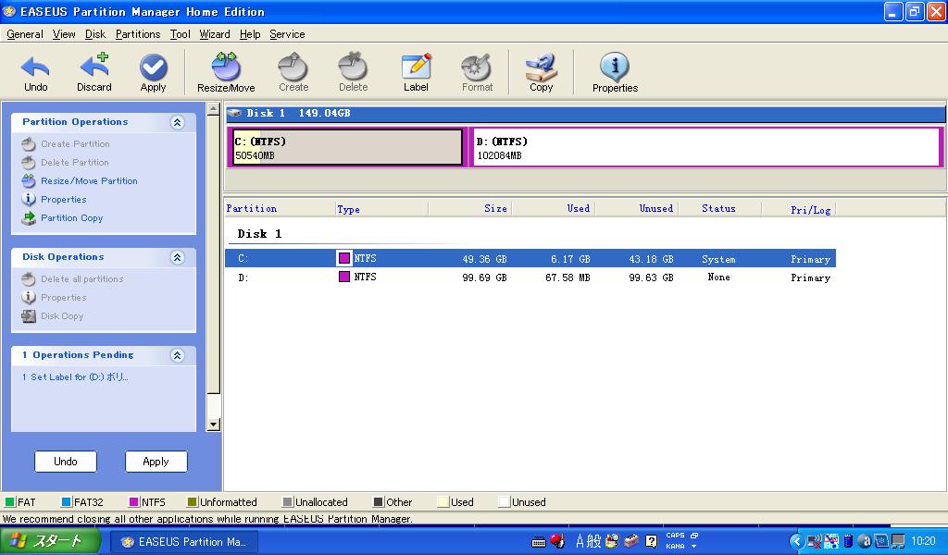Select the D: (NTFS) block in disk map
This screenshot has width=948, height=555.
[x=705, y=147]
